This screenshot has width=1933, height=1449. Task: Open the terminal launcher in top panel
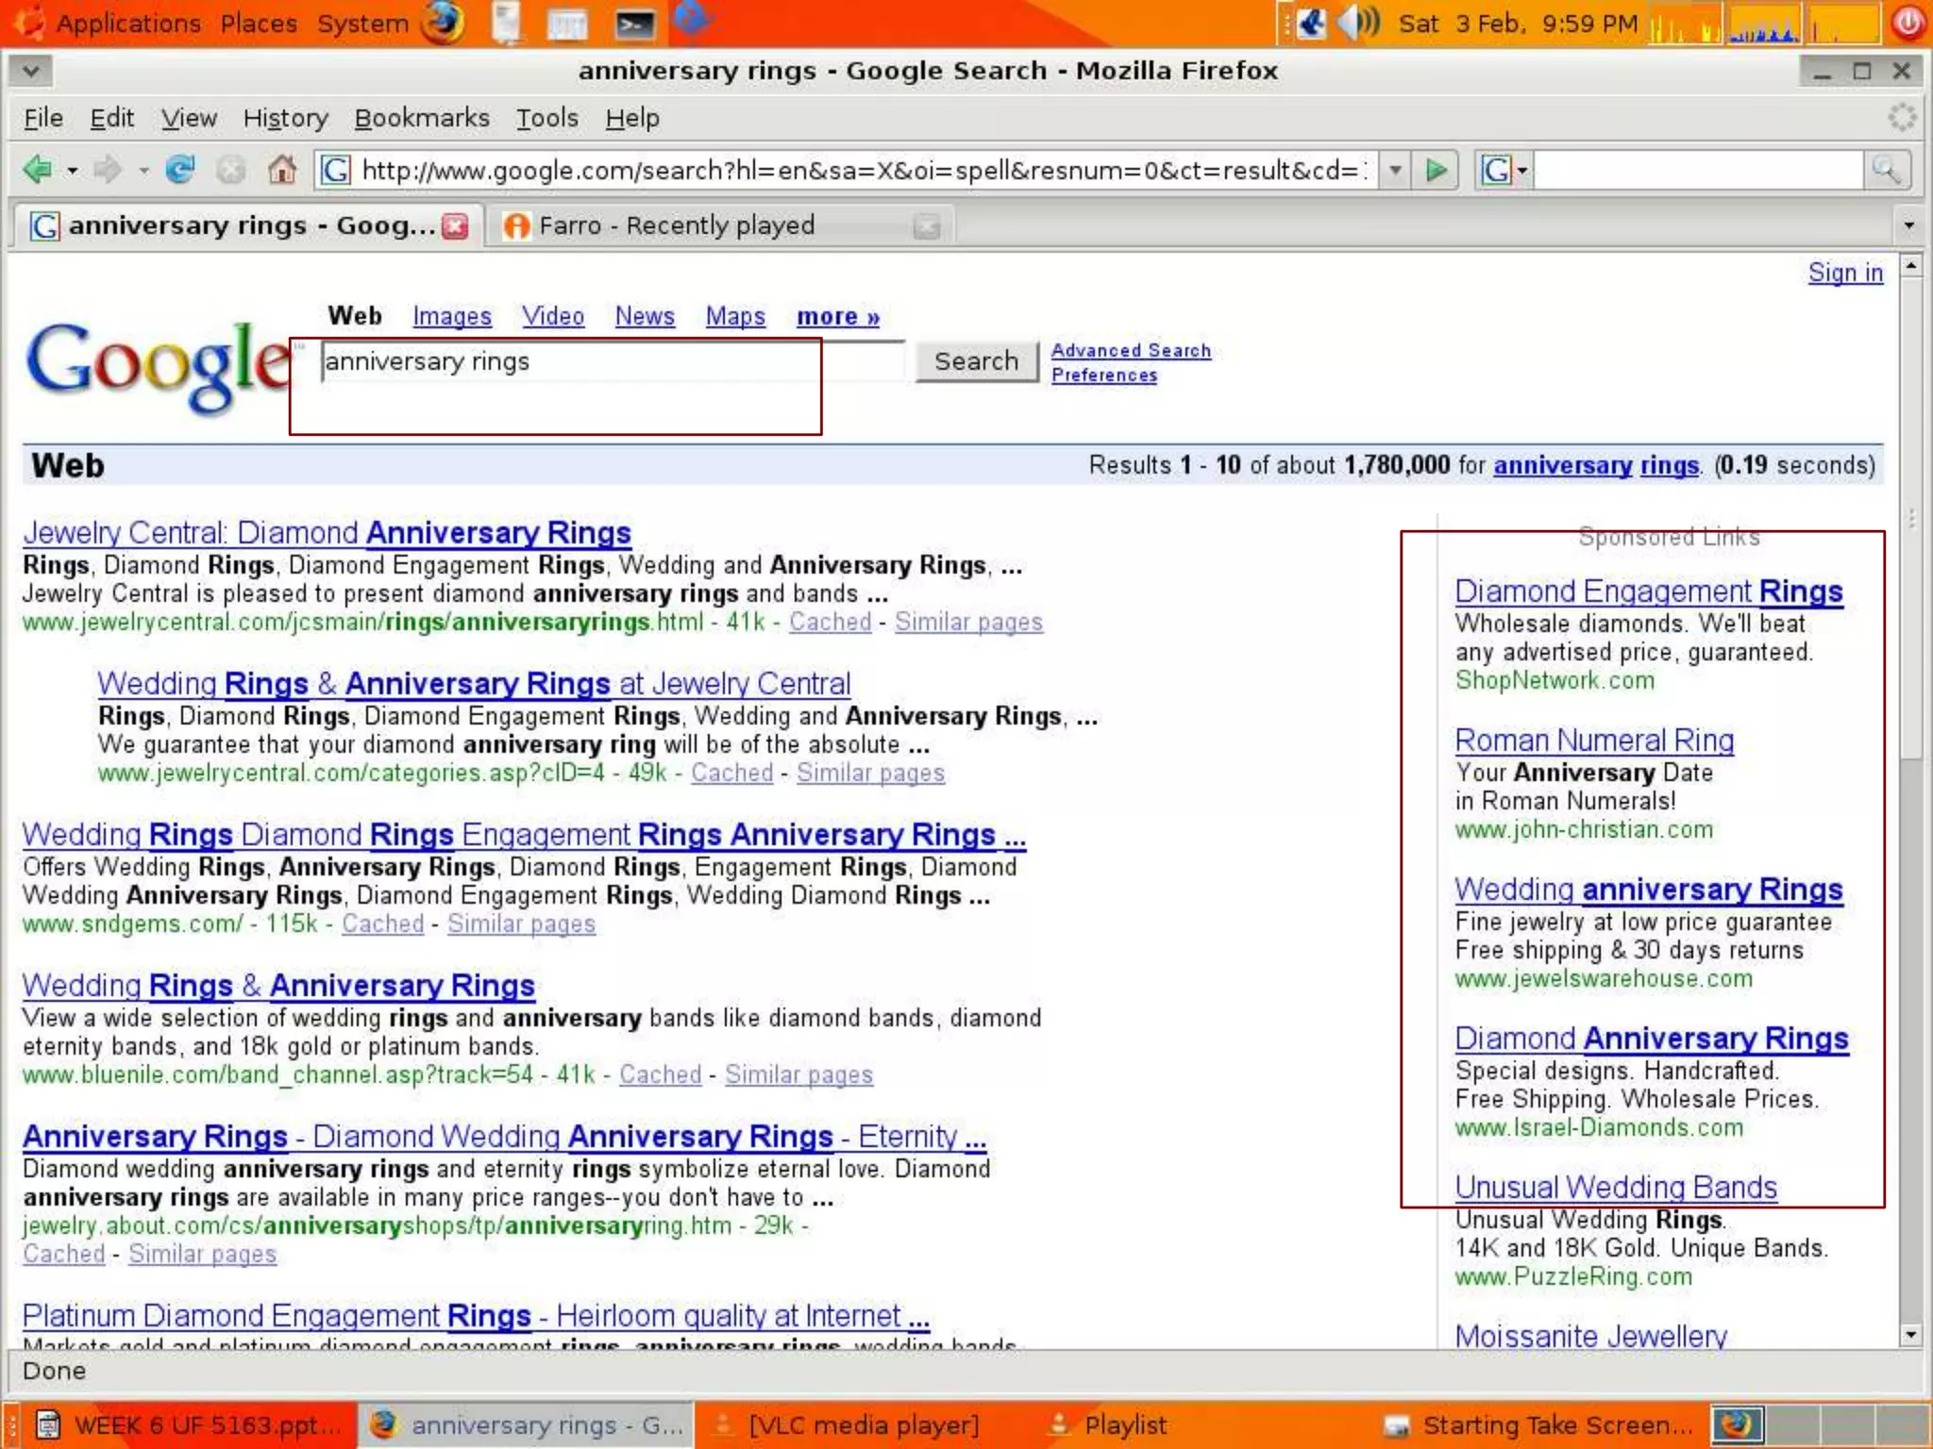[x=634, y=24]
